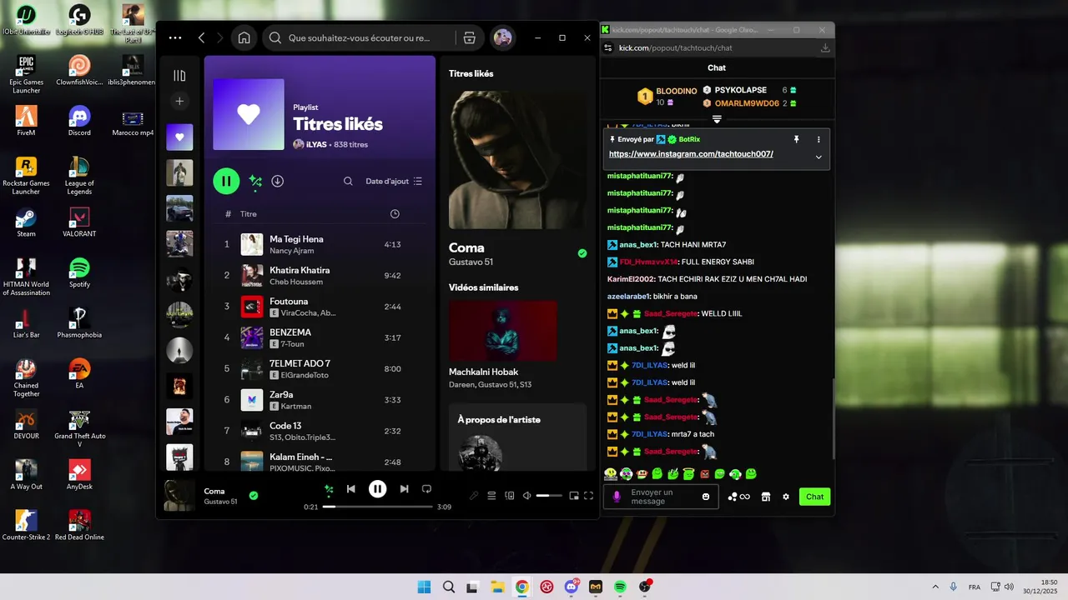
Task: Open the BENZEMA track row
Action: coord(320,337)
